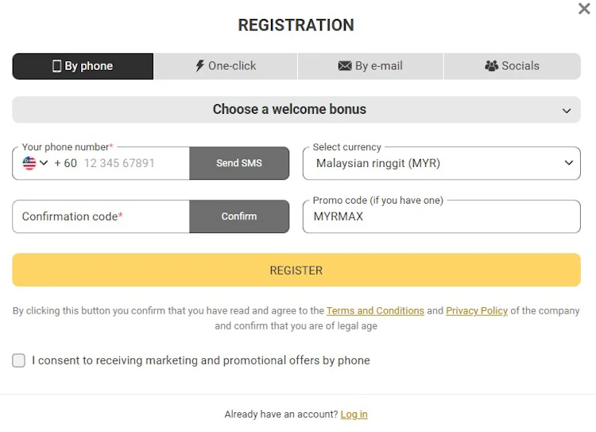Click the arrow in currency selector

point(569,163)
